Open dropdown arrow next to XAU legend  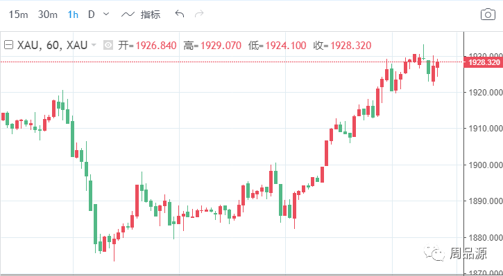coord(94,45)
